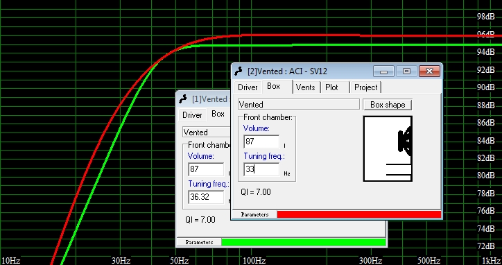Click the wrench icon in window [1] titlebar

(x=183, y=99)
